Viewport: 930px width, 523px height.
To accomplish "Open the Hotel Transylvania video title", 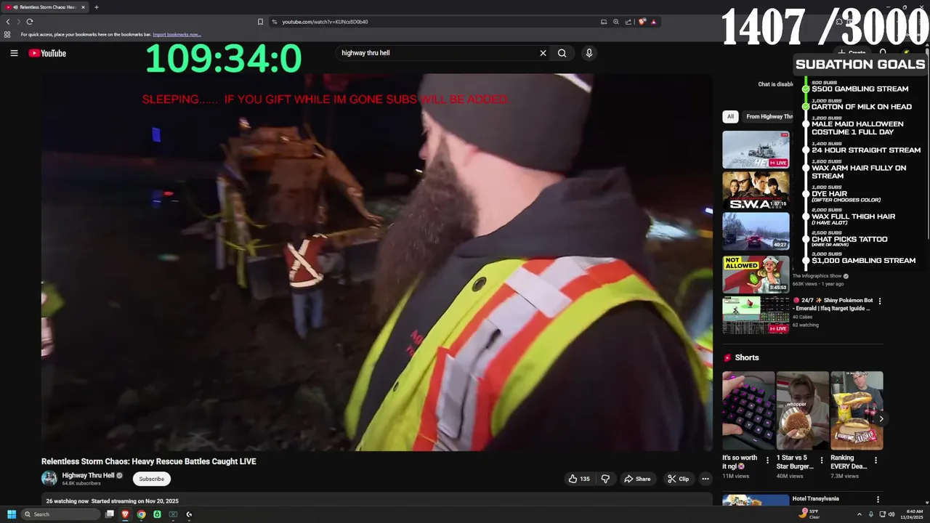I will point(815,499).
